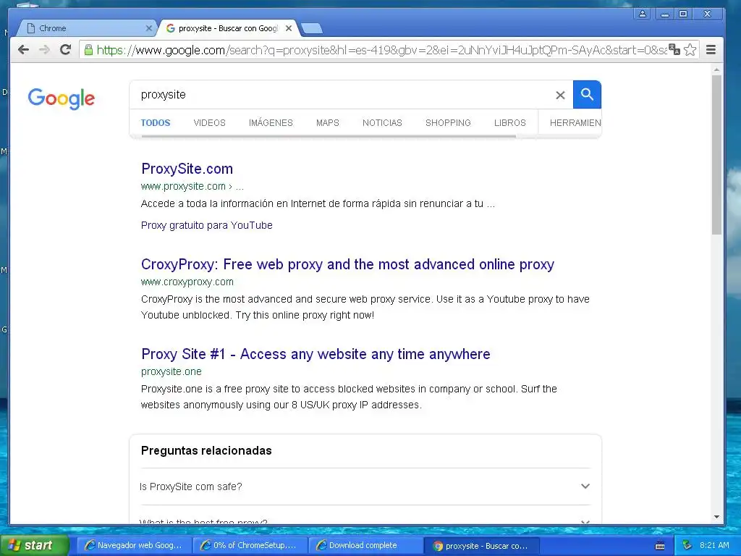The image size is (741, 556).
Task: Open a new tab
Action: pyautogui.click(x=312, y=29)
